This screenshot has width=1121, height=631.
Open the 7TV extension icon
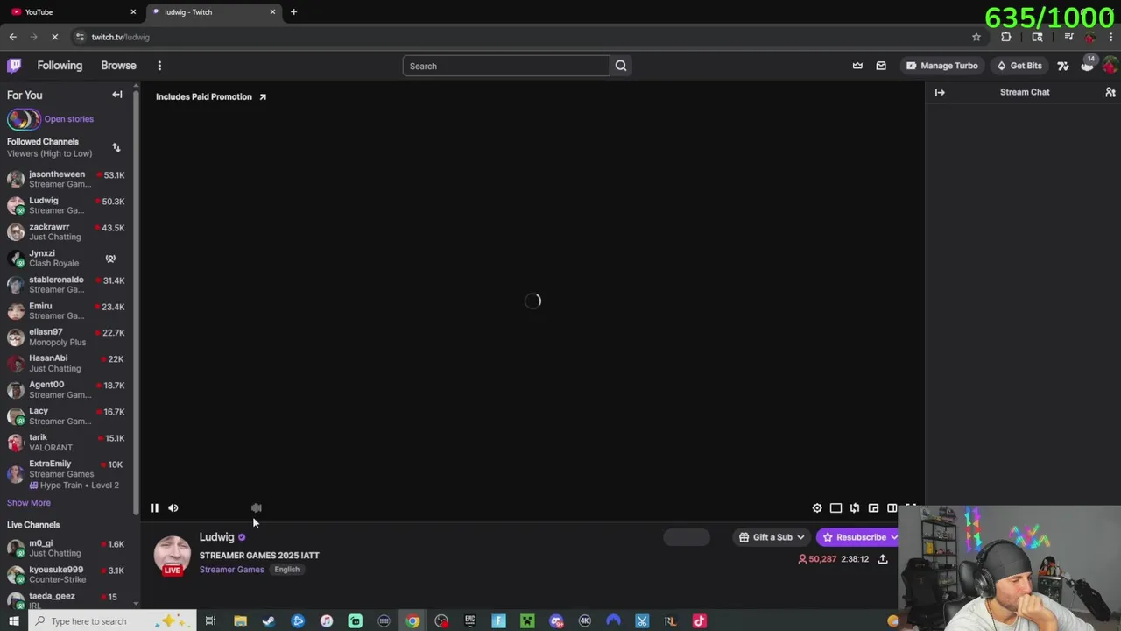point(1063,66)
